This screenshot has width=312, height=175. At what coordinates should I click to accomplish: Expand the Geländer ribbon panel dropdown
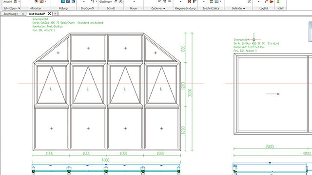(x=238, y=8)
